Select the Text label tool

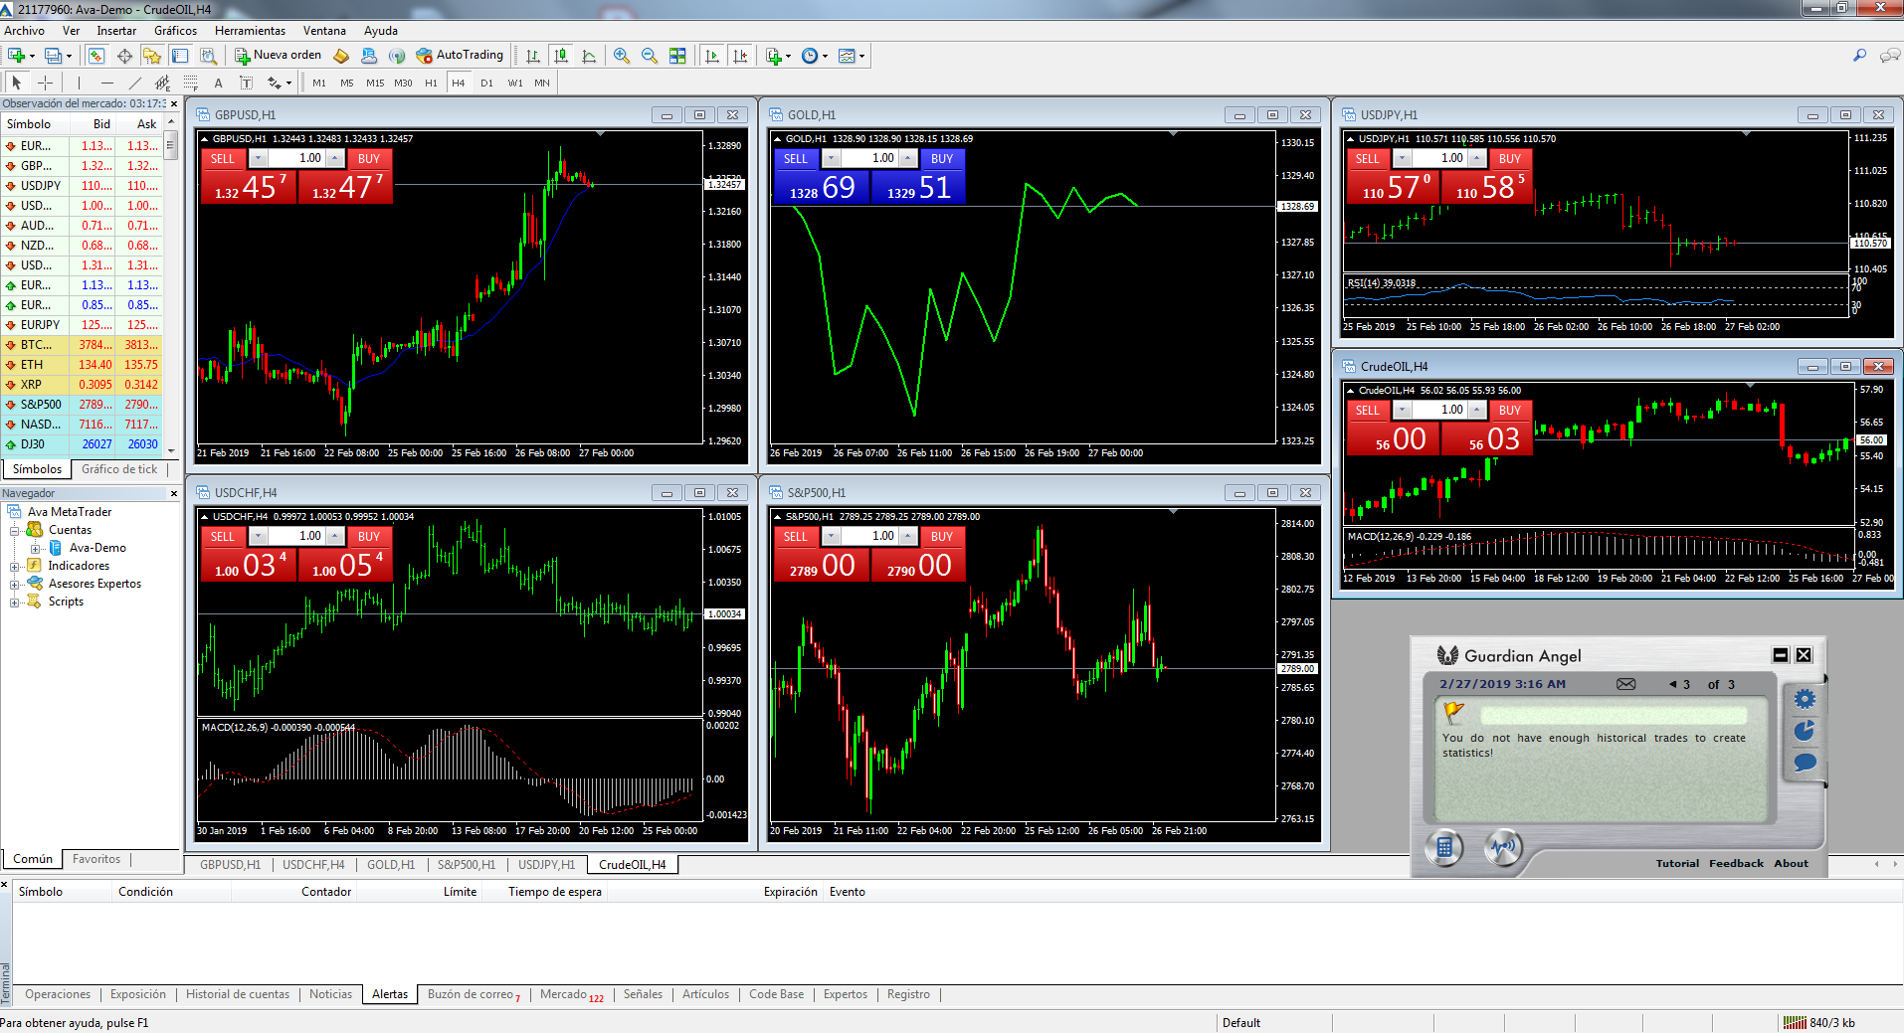(246, 83)
